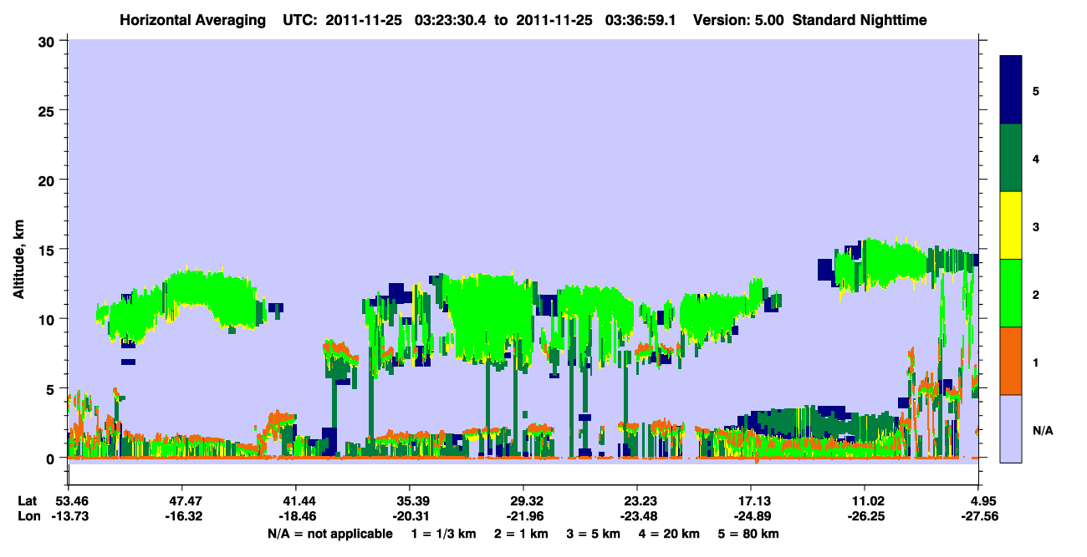The width and height of the screenshot is (1087, 557).
Task: Click the 'Lon' row label
Action: 28,516
